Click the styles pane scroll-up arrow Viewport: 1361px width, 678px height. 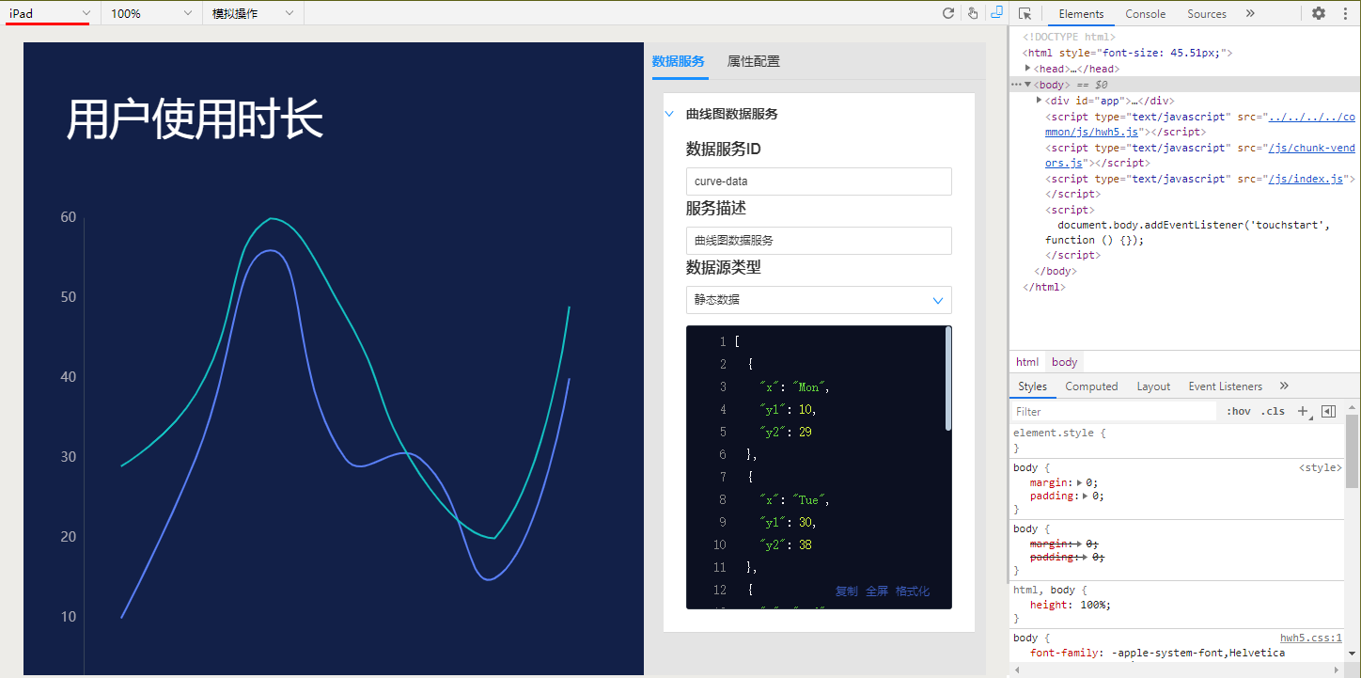1352,408
